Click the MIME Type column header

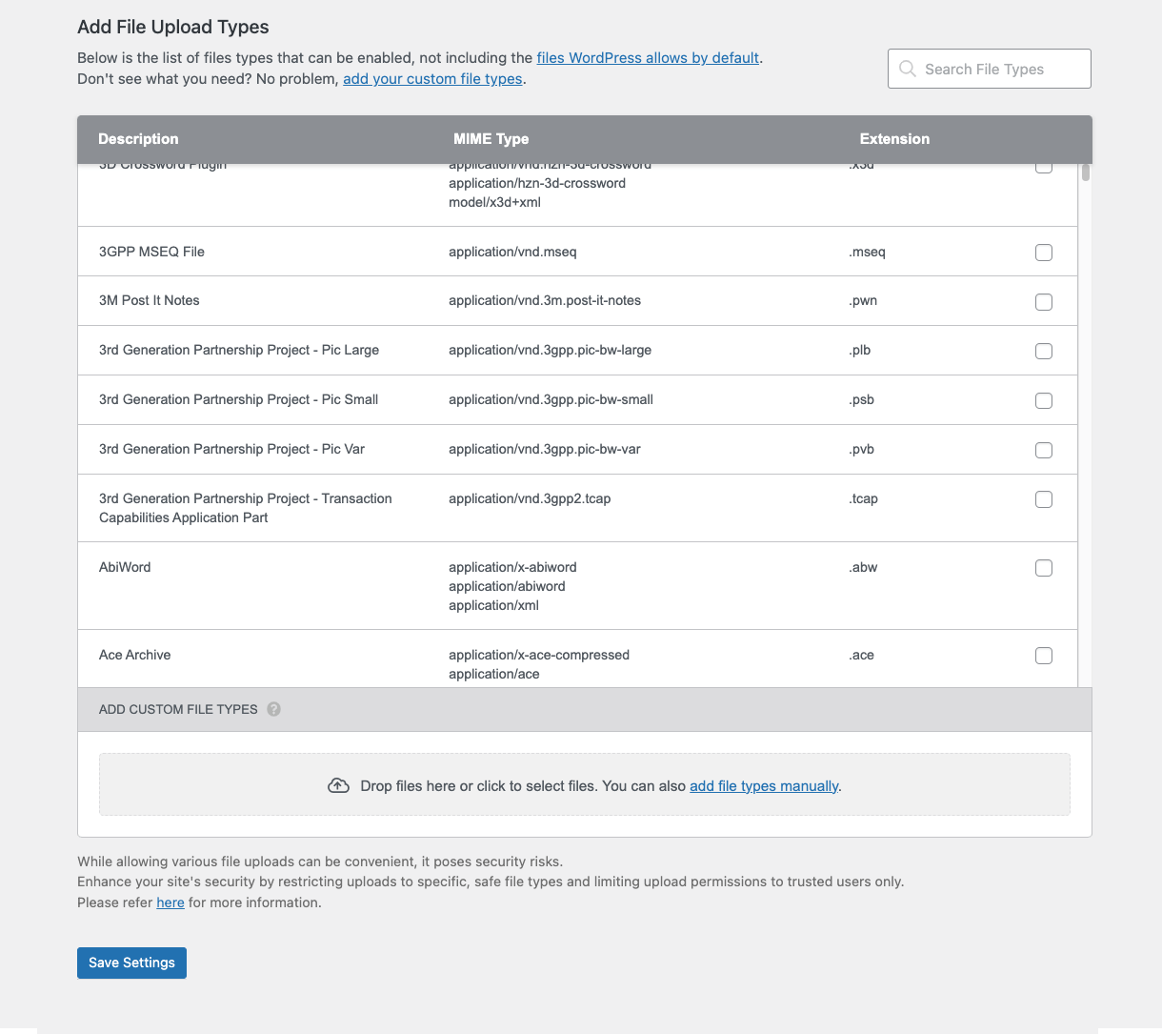click(491, 139)
